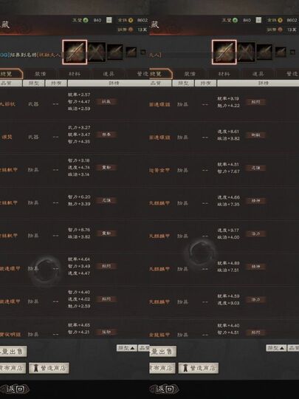Switch to the 材料 tab in right copy
Screen dimensions: 299x399
click(x=224, y=74)
